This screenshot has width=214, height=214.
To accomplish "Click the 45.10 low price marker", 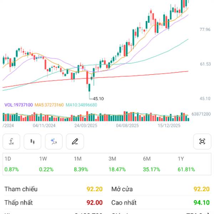I will click(x=98, y=98).
